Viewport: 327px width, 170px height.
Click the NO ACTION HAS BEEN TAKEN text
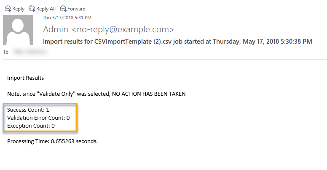149,94
